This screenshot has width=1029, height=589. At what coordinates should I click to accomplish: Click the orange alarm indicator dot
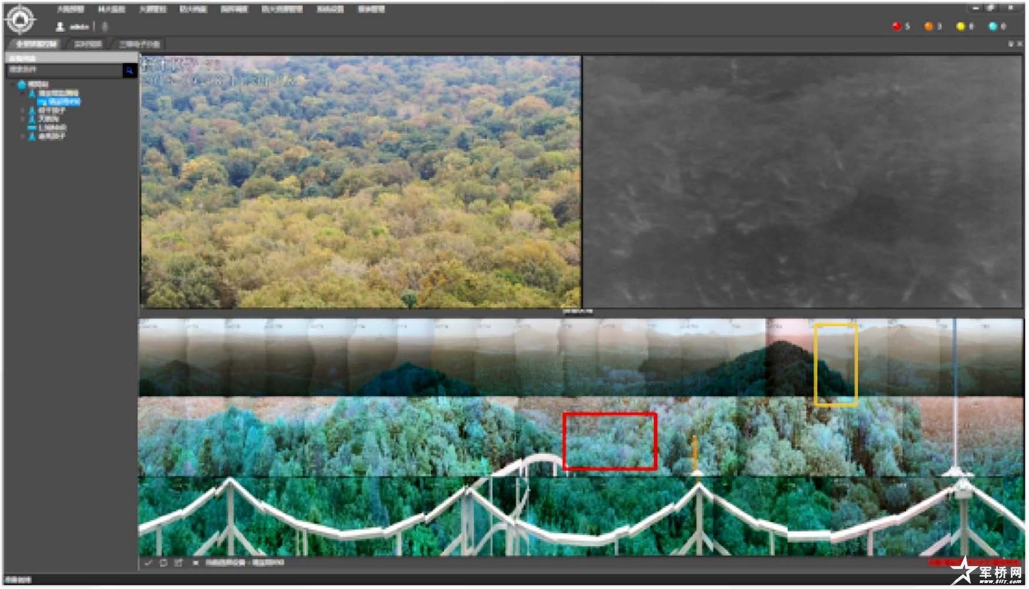click(x=929, y=26)
